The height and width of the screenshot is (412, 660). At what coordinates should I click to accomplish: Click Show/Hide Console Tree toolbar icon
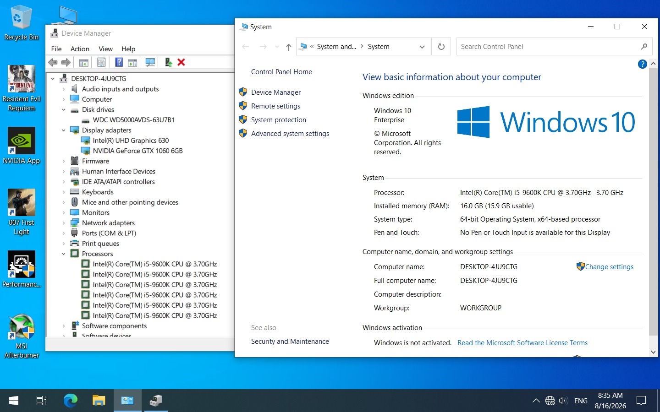tap(83, 62)
